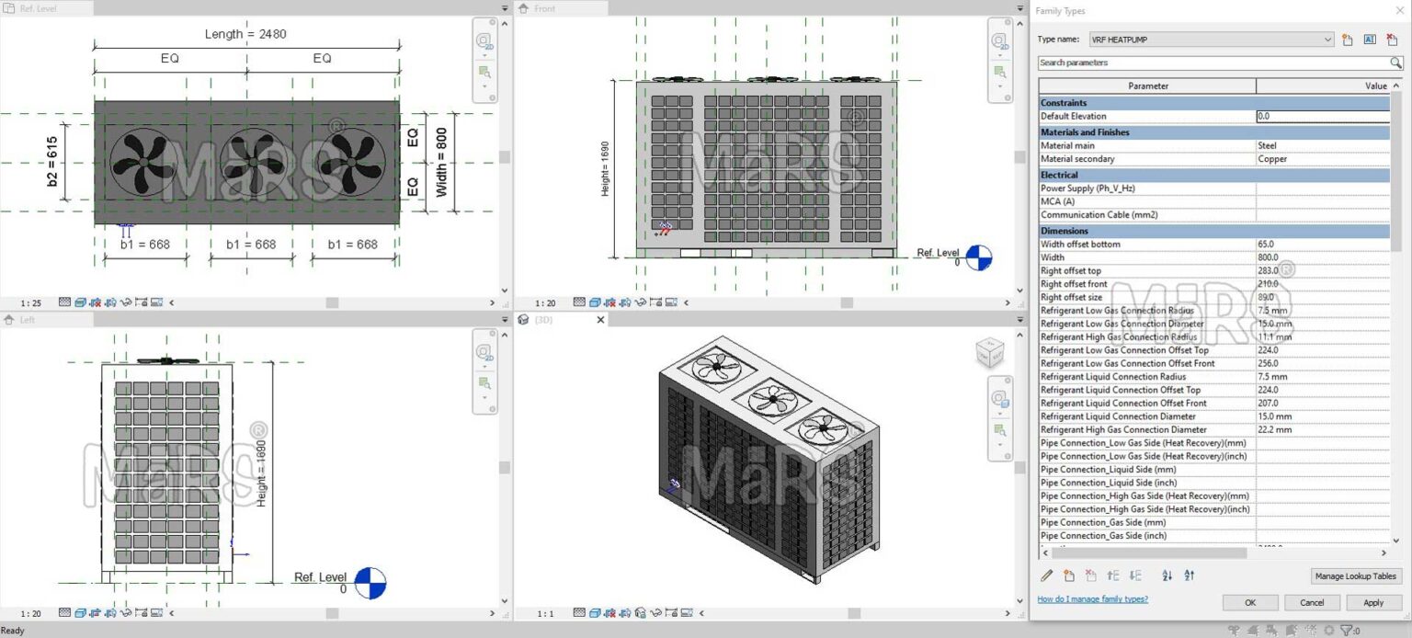Image resolution: width=1412 pixels, height=638 pixels.
Task: Sort parameters in ascending order A-Z
Action: tap(1167, 575)
